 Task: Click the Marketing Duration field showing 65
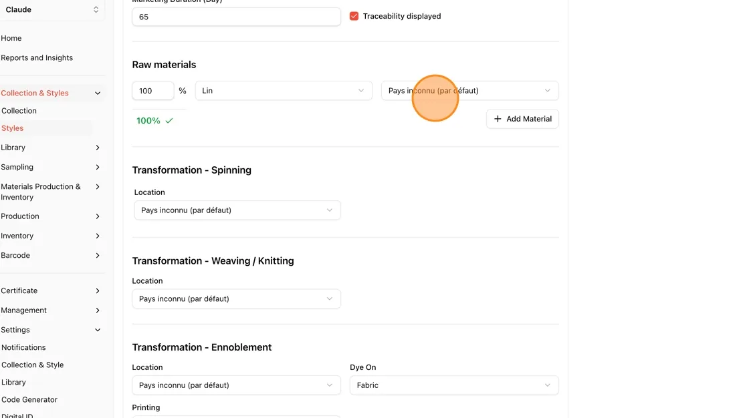pos(237,17)
